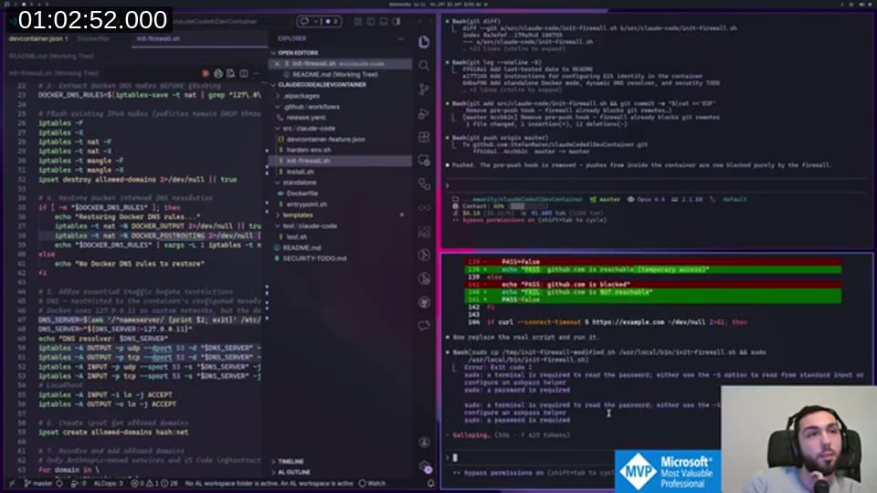Click the chat icon in title bar
The height and width of the screenshot is (493, 877).
click(x=305, y=21)
